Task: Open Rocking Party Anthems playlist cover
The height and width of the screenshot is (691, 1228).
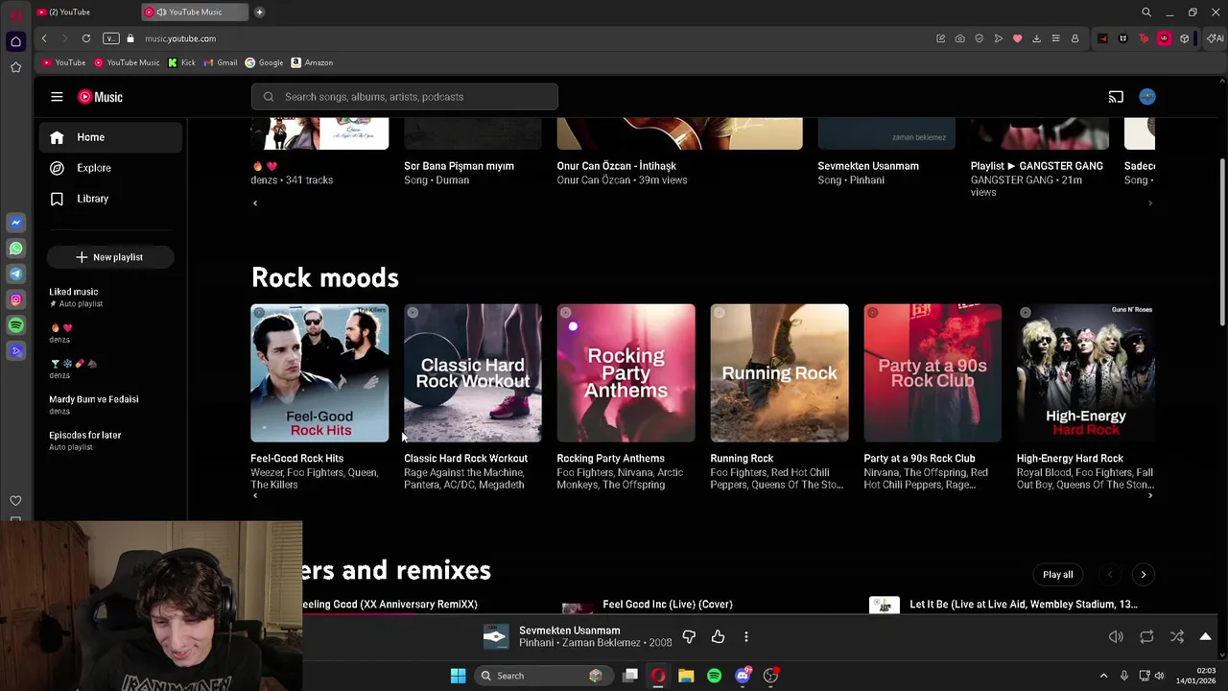Action: [x=626, y=373]
